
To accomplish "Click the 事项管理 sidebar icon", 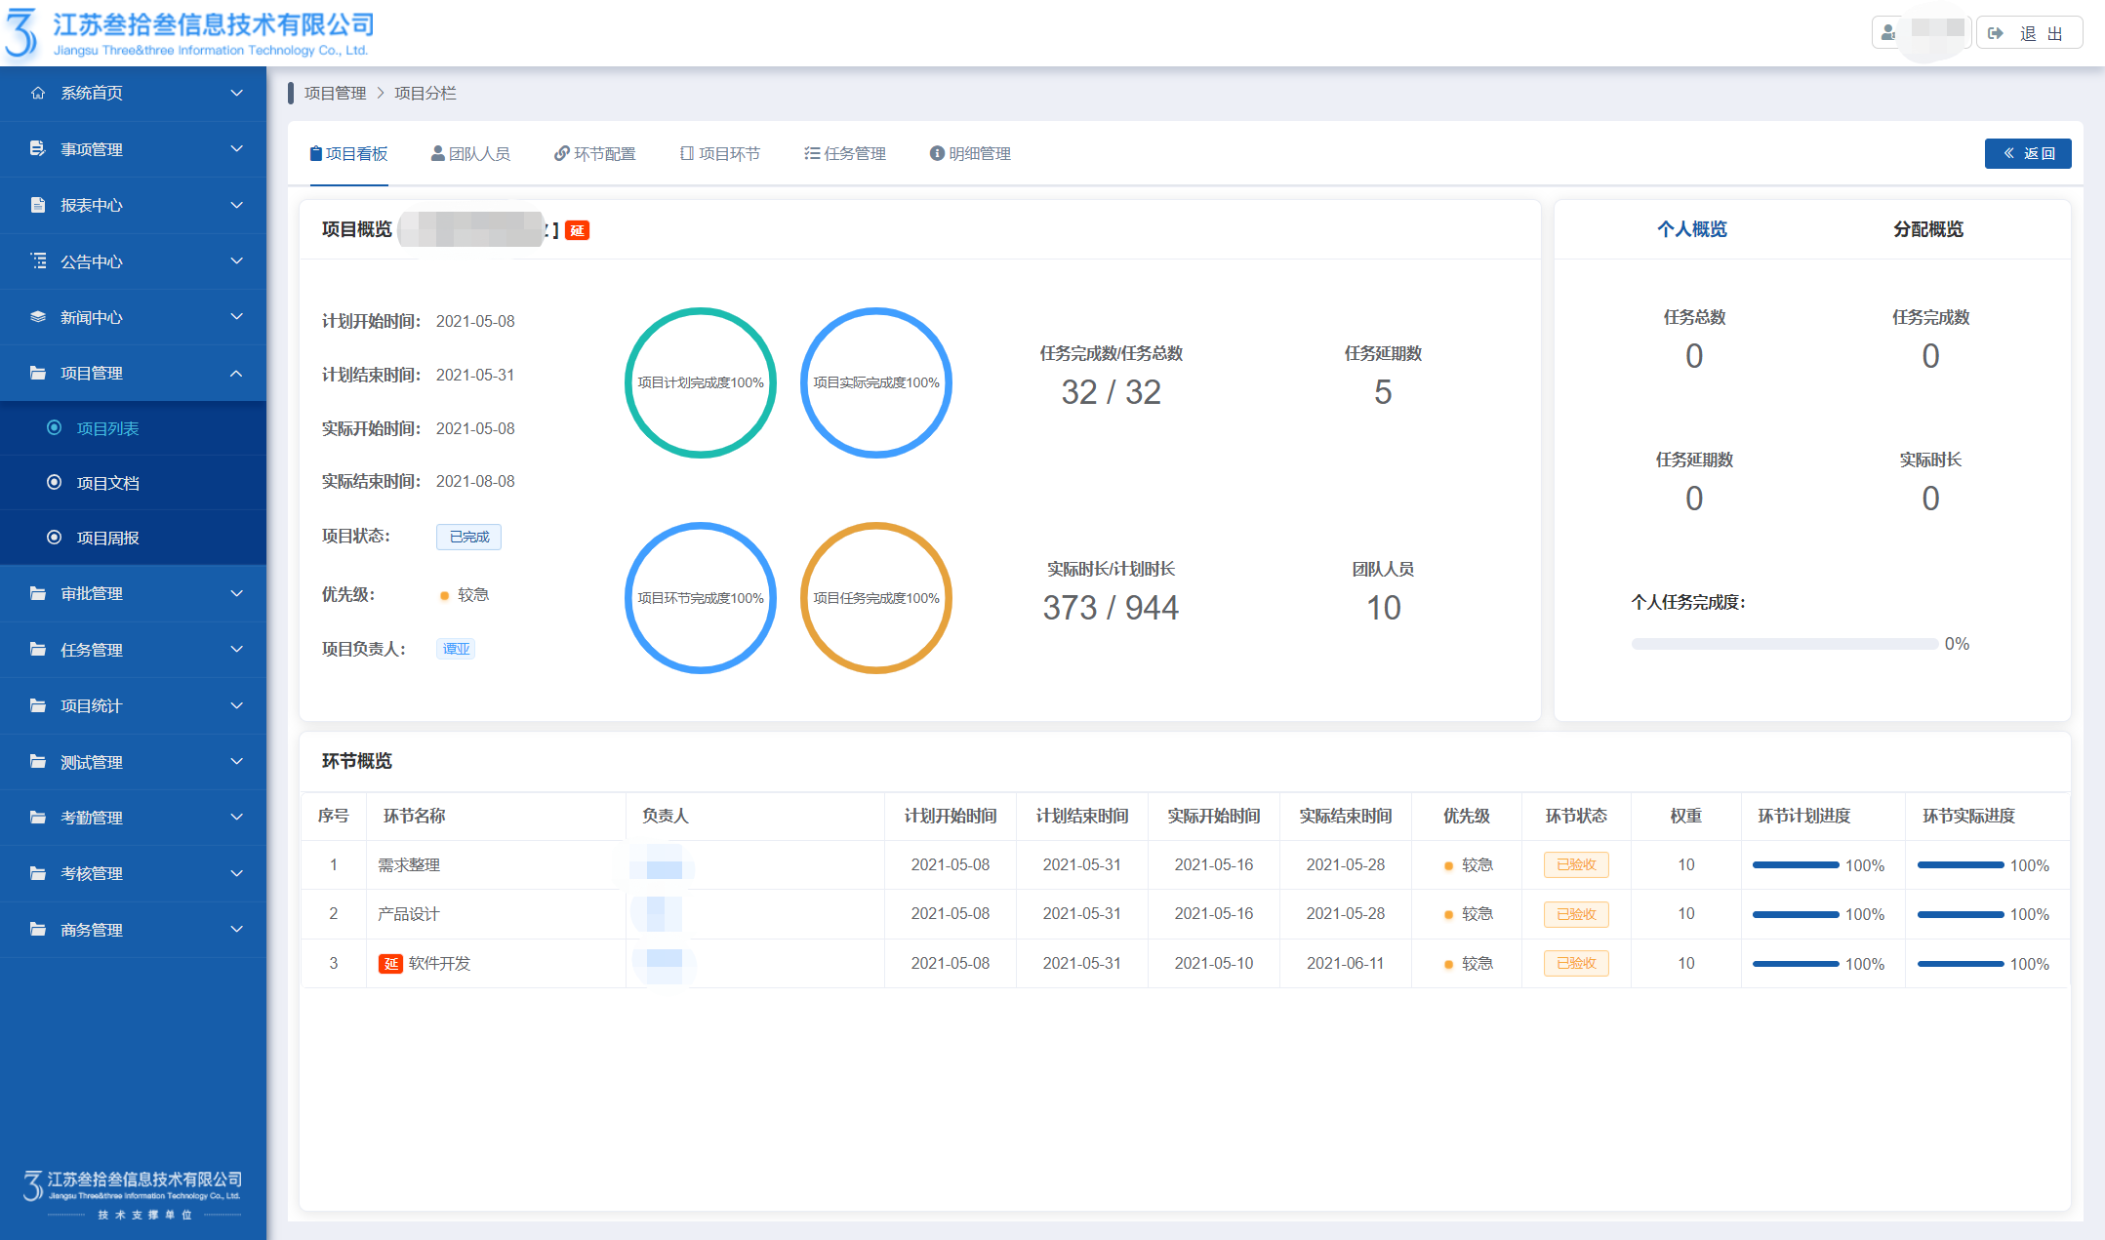I will [38, 149].
